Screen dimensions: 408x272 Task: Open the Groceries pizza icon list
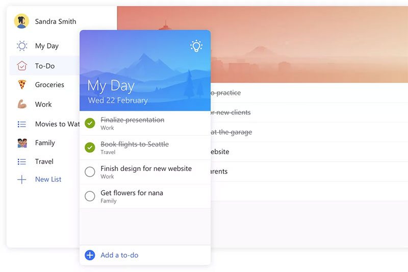[x=22, y=85]
